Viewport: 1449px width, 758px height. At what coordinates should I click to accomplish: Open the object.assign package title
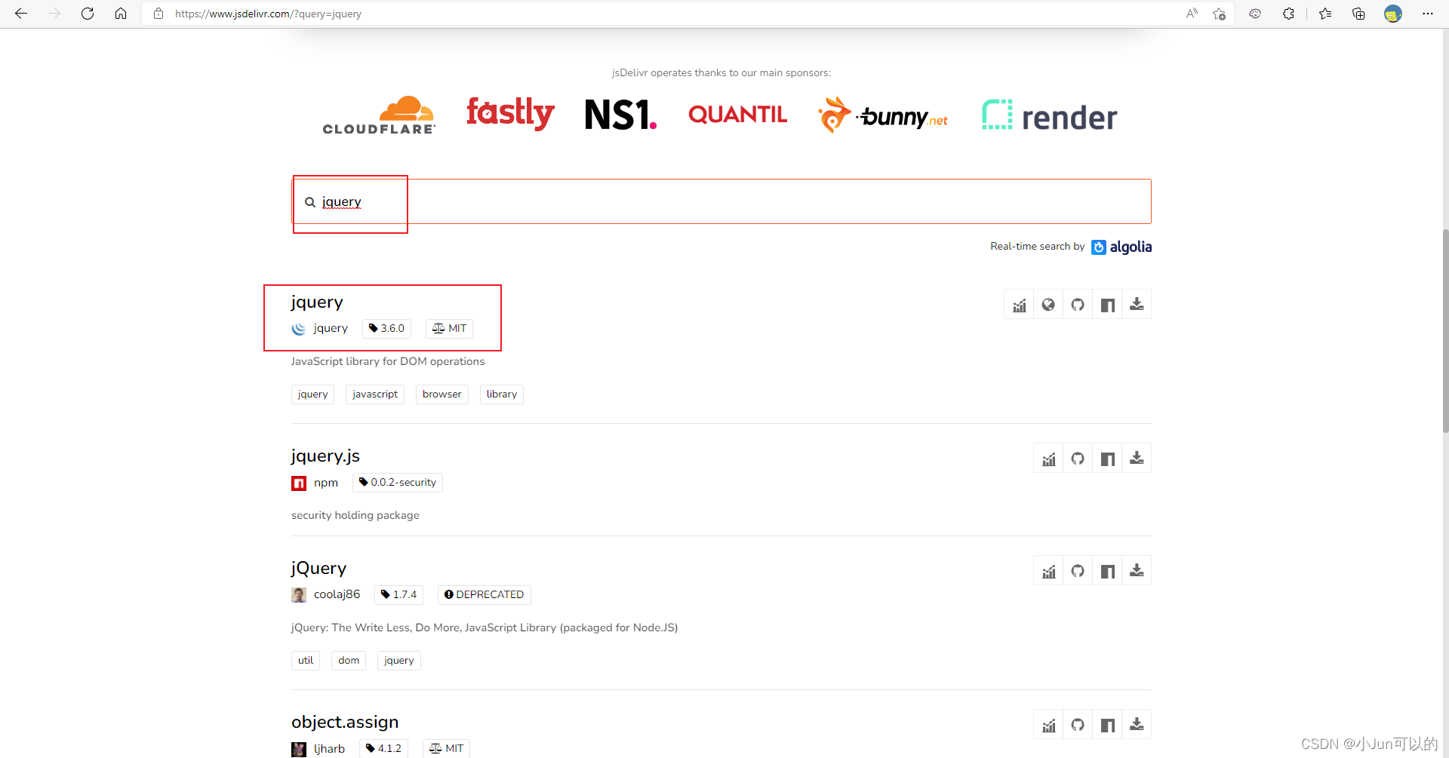pyautogui.click(x=345, y=722)
